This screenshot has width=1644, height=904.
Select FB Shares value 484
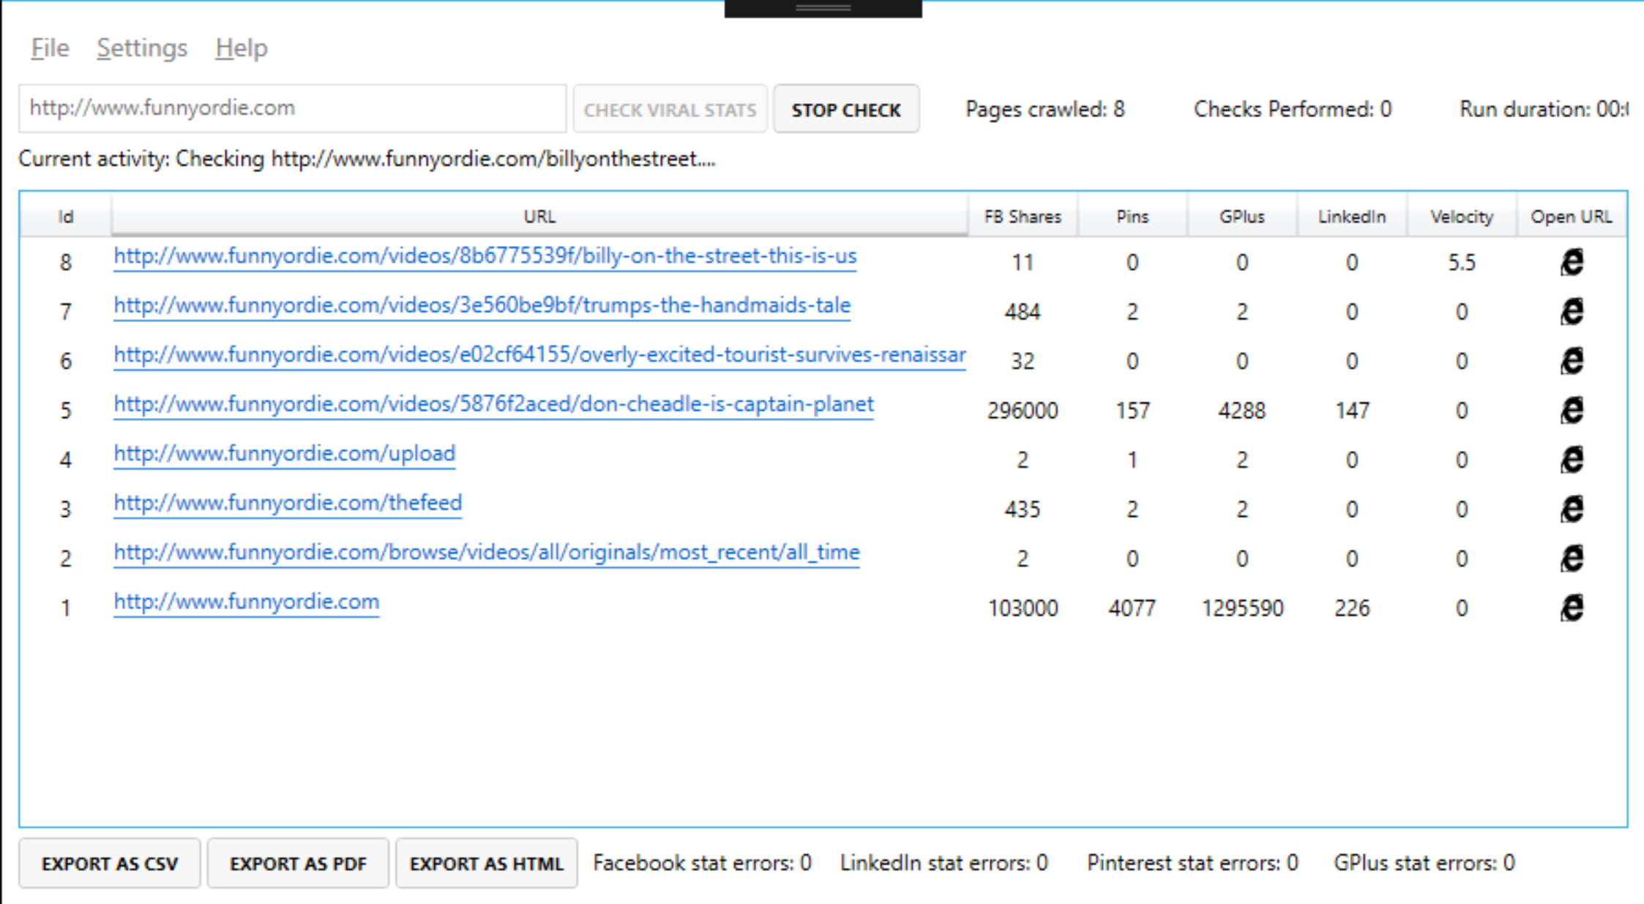tap(1023, 312)
